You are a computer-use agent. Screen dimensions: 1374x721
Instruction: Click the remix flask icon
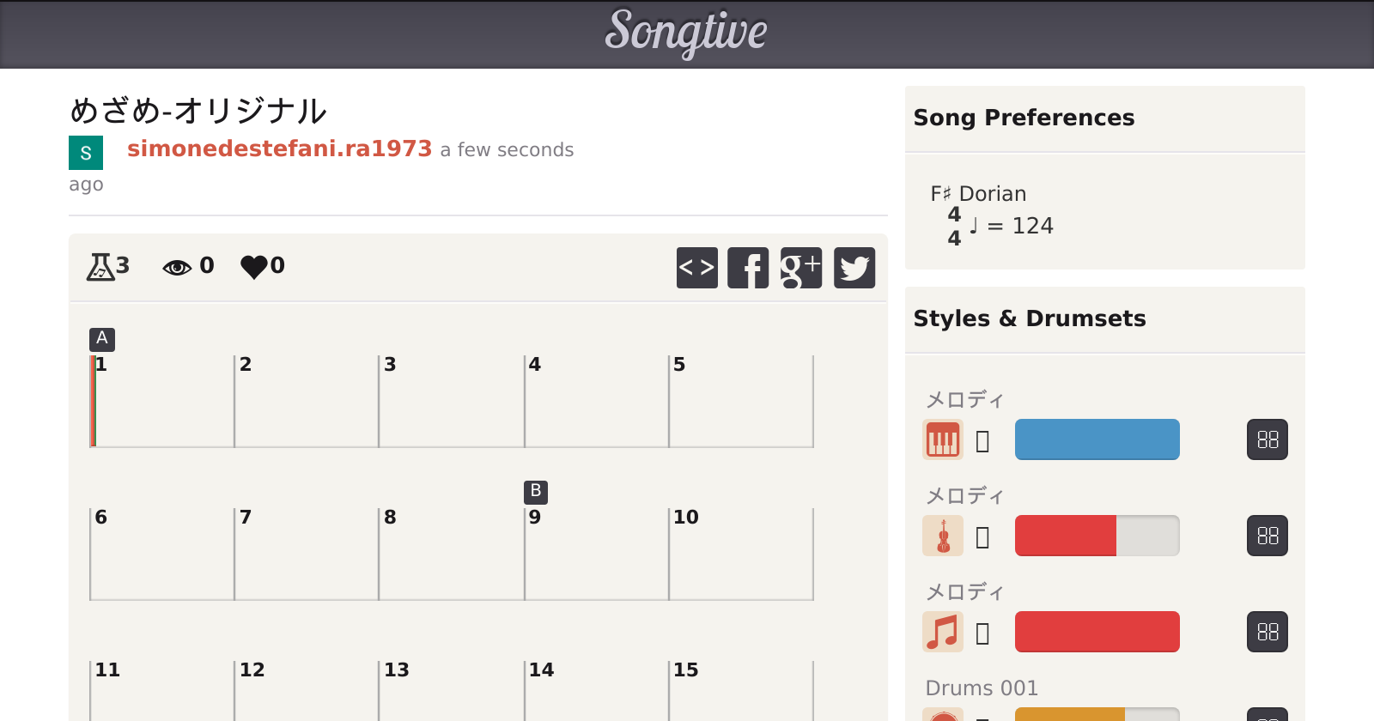[100, 267]
